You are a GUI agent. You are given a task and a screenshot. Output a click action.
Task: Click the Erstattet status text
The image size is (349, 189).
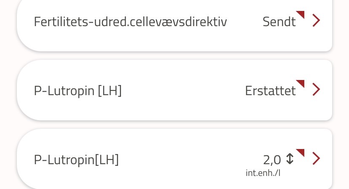click(x=270, y=91)
